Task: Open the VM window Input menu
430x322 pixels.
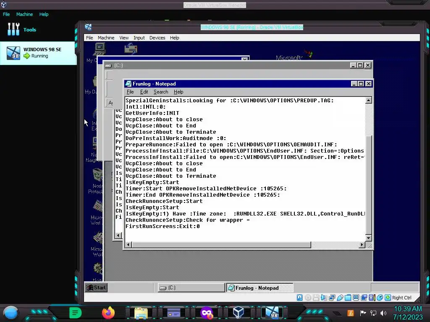Action: tap(139, 38)
